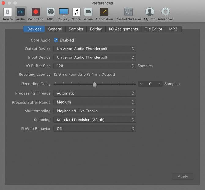Toggle Core Audio Enabled checkbox

pos(56,40)
